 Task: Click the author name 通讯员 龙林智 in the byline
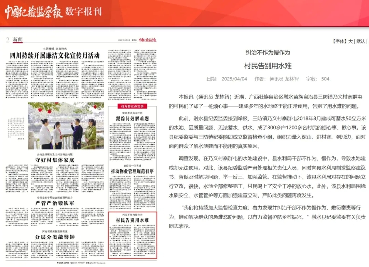(284, 79)
